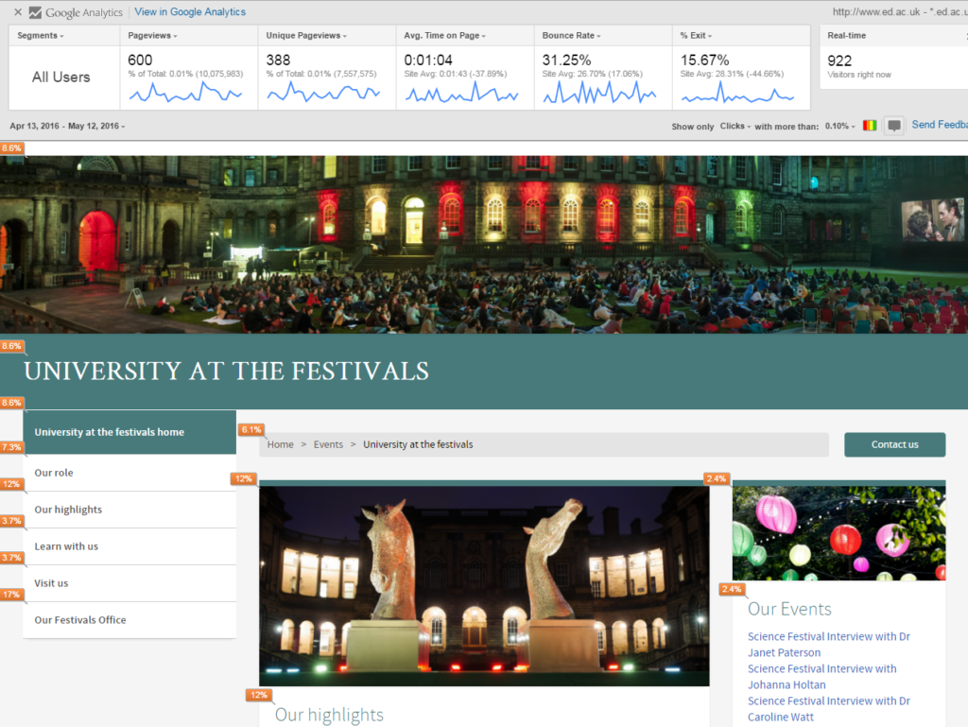Open the 6.1% bubble near the breadcrumb bar
The width and height of the screenshot is (968, 727).
click(251, 428)
